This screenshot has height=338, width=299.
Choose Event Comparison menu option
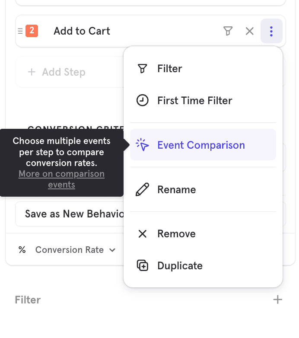pyautogui.click(x=201, y=145)
